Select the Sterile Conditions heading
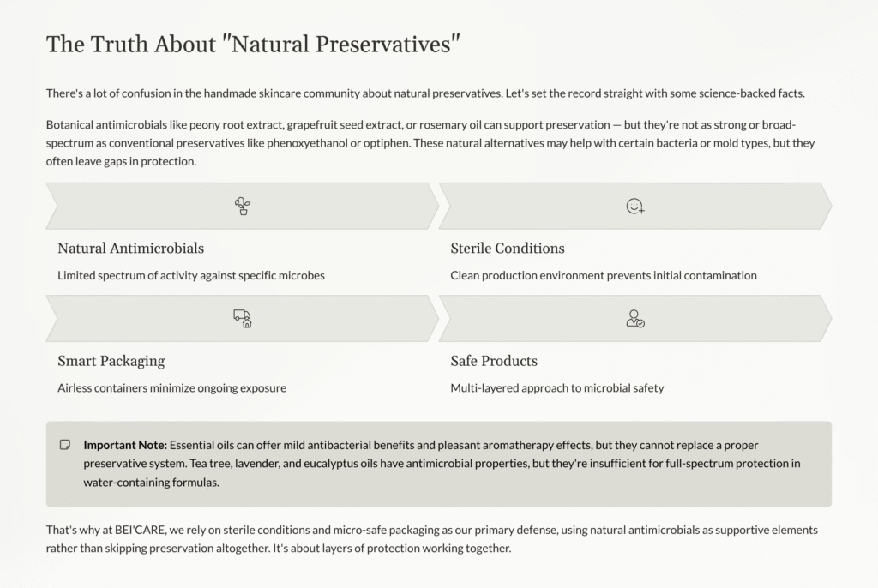 pos(508,249)
